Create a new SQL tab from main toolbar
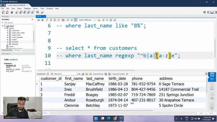 (3, 12)
